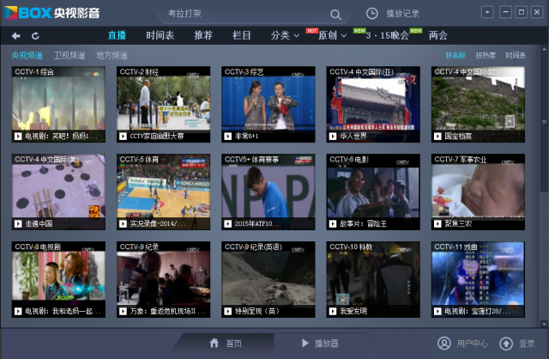The image size is (549, 359).
Task: Open the CCTV-3 综艺 channel thumbnail
Action: point(268,104)
